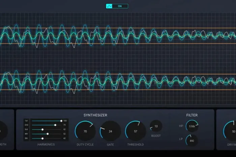Click the 5th harmonic row label
Screen dimensions: 236x157
[x=26, y=138]
